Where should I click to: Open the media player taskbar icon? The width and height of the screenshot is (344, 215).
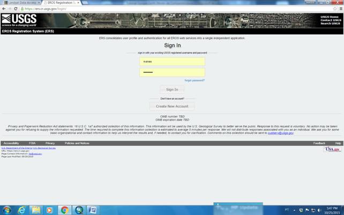(49, 210)
